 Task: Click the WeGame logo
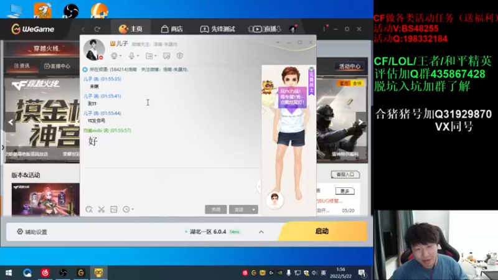point(33,29)
